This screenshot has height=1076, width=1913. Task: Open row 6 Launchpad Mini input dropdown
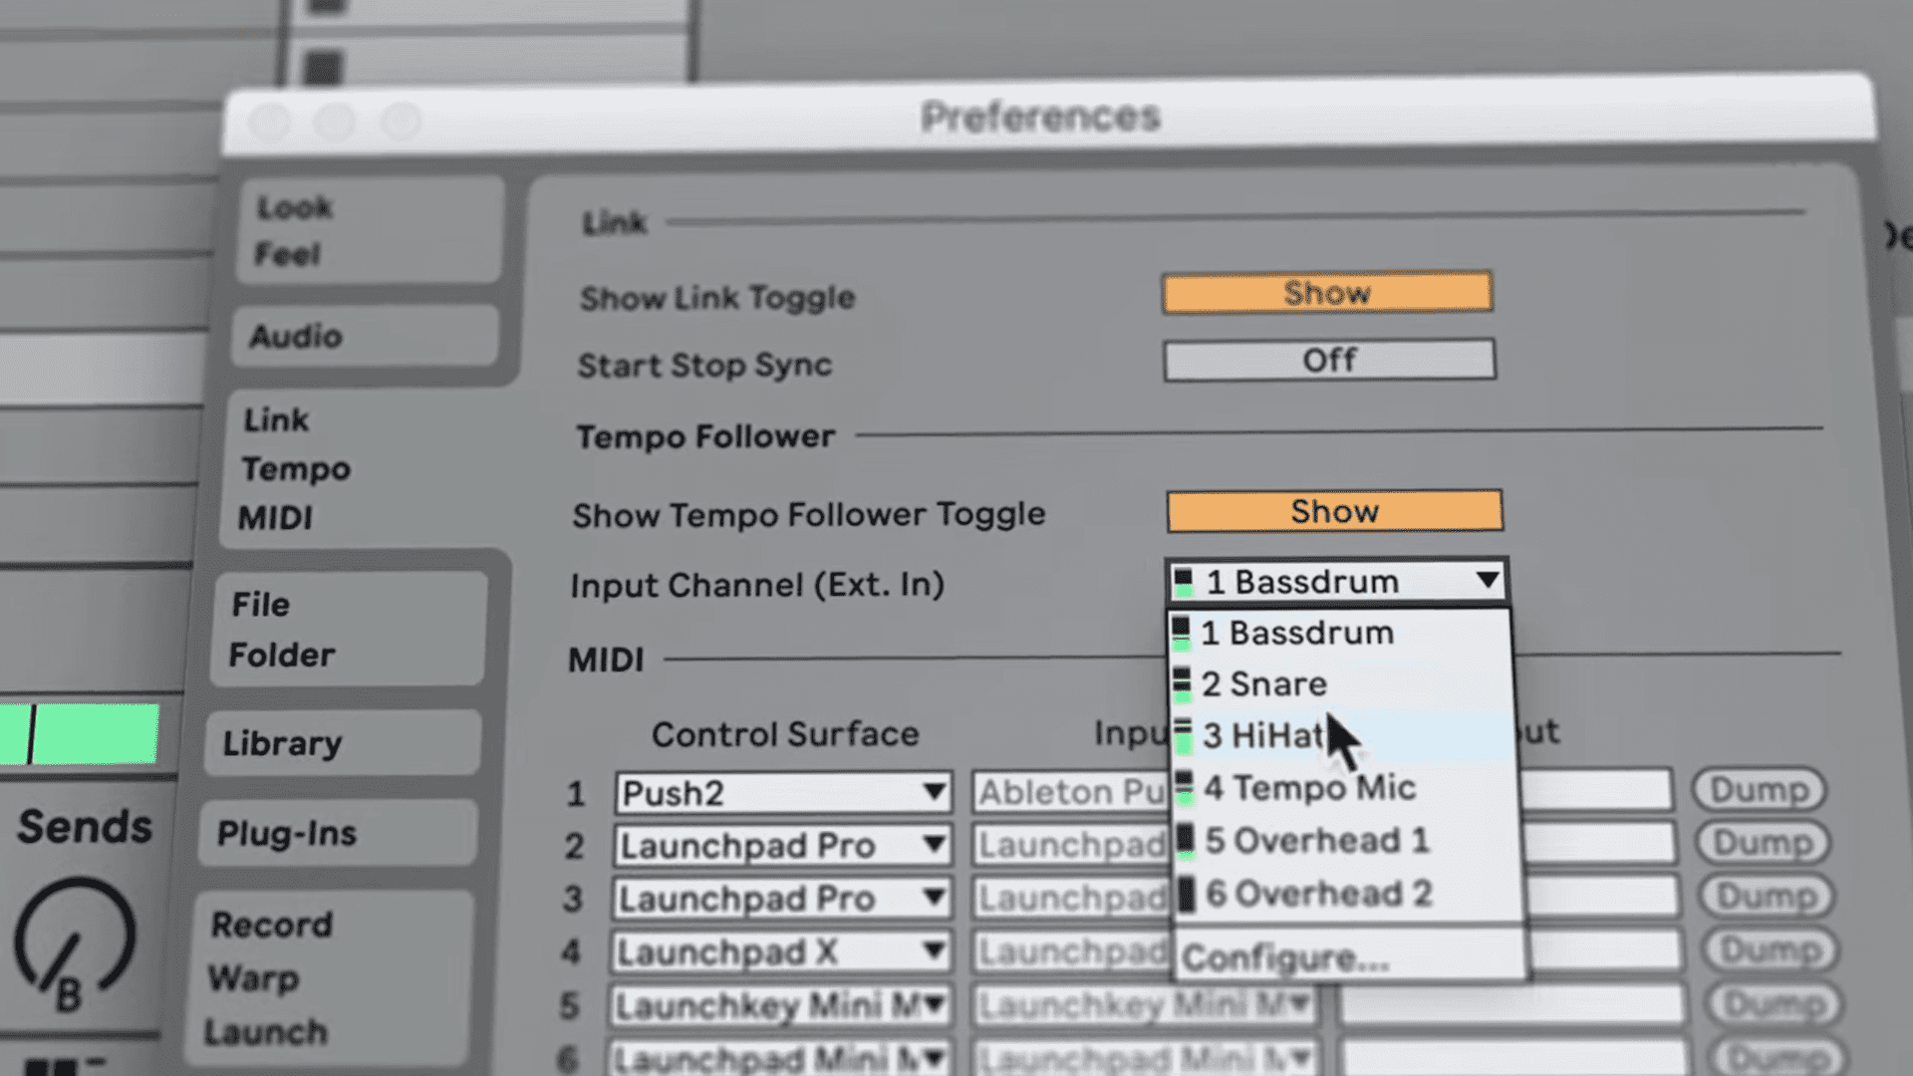pos(1145,1058)
